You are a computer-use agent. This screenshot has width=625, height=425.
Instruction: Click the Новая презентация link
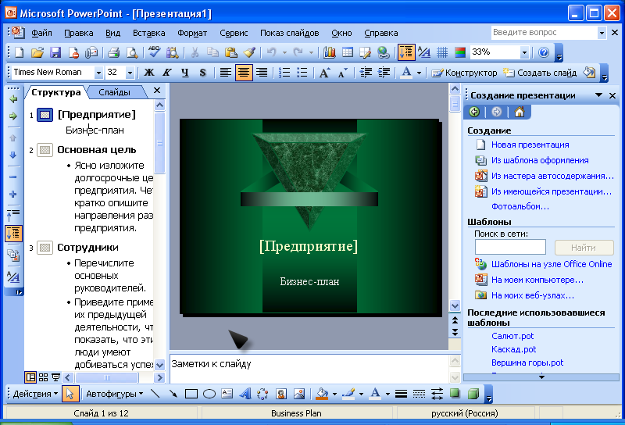click(x=530, y=145)
